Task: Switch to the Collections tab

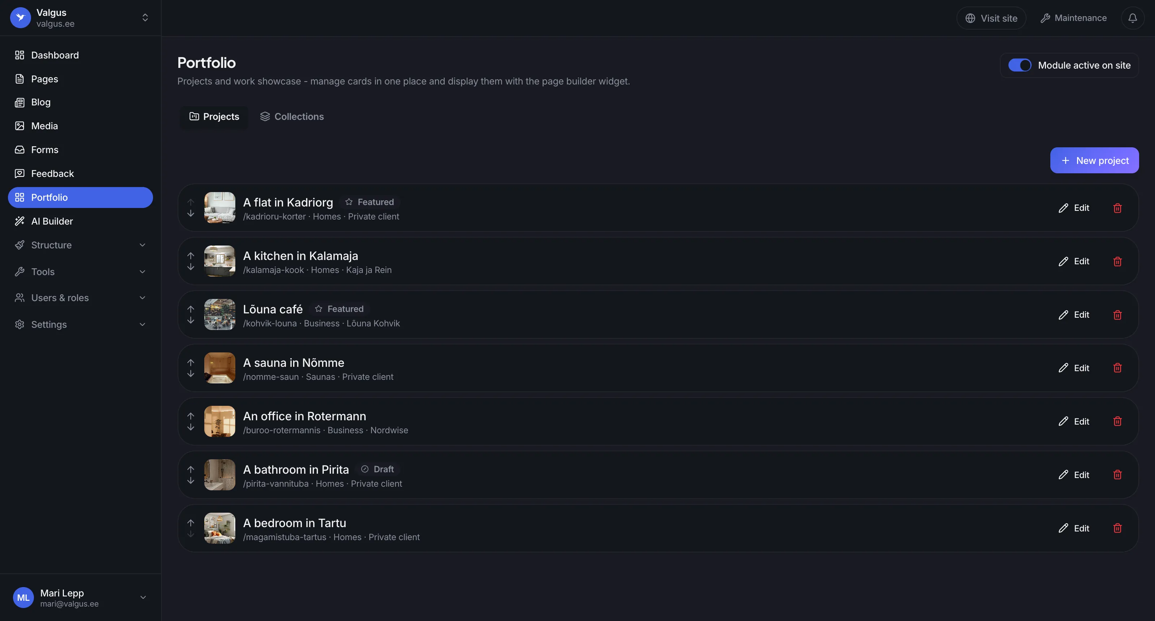Action: click(292, 117)
